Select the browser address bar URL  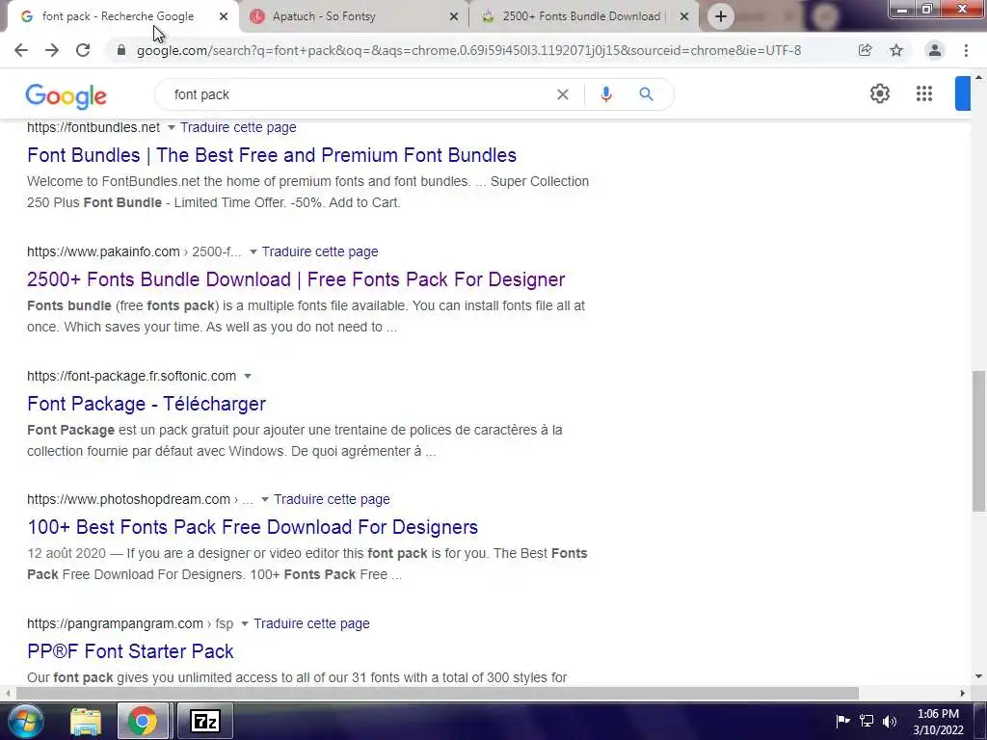pyautogui.click(x=469, y=50)
